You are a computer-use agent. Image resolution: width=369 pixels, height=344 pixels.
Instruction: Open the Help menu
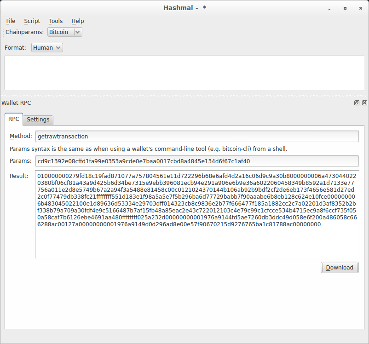tap(77, 21)
